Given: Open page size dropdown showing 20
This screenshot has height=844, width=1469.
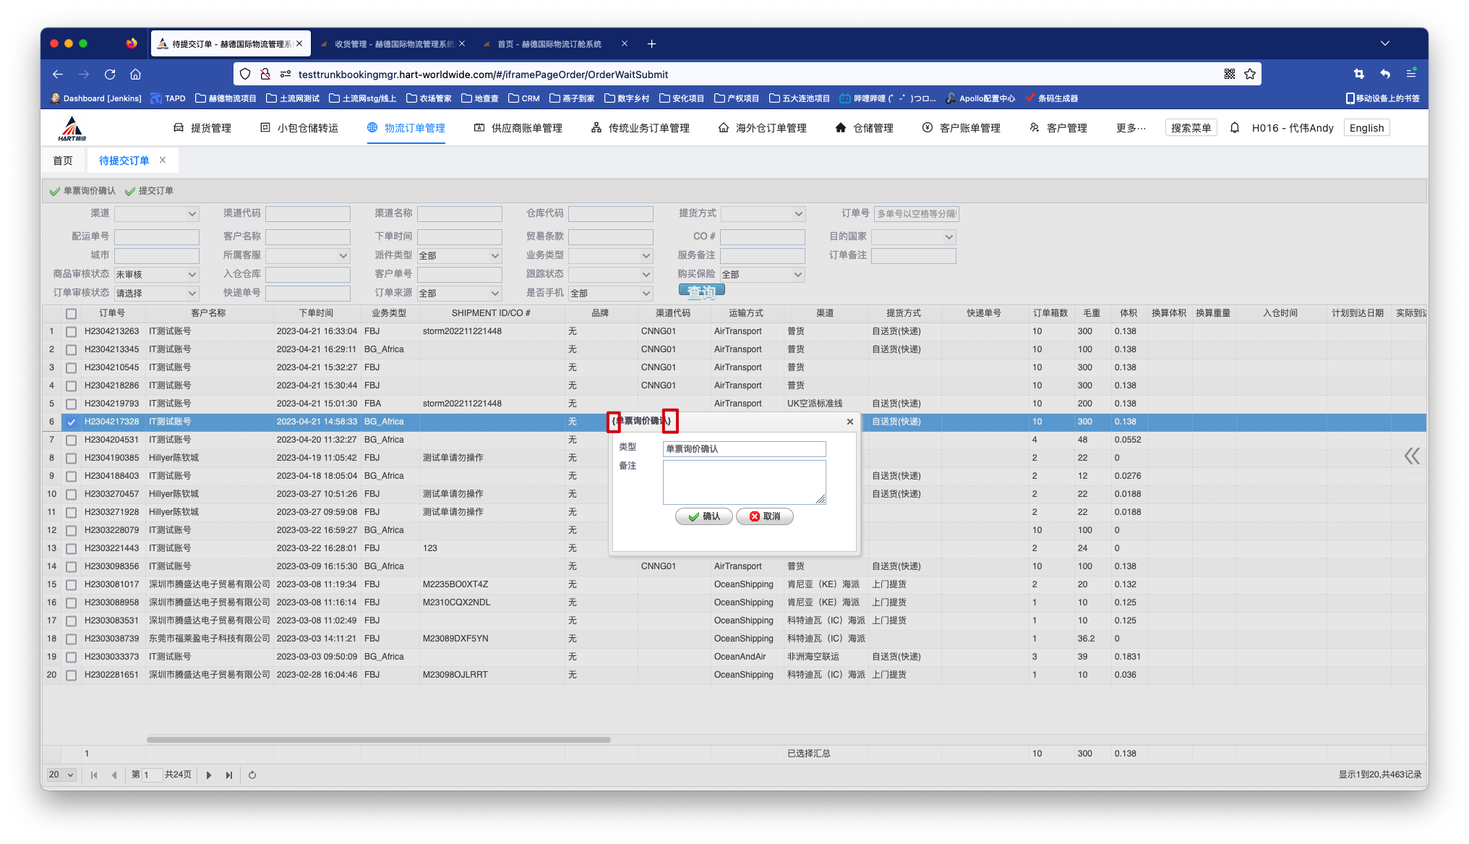Looking at the screenshot, I should pyautogui.click(x=61, y=775).
